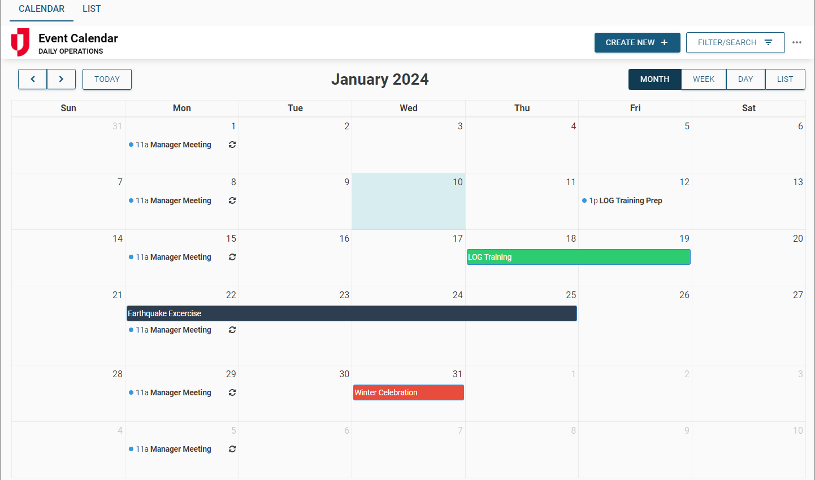Click the recurrence icon on January 22 Manager Meeting

point(232,330)
